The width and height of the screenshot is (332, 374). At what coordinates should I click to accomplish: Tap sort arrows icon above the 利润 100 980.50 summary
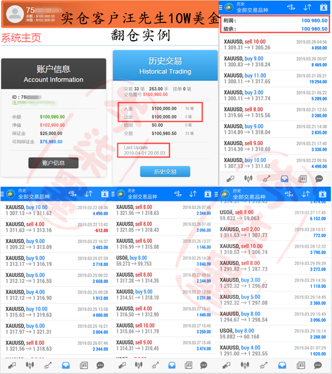307,7
